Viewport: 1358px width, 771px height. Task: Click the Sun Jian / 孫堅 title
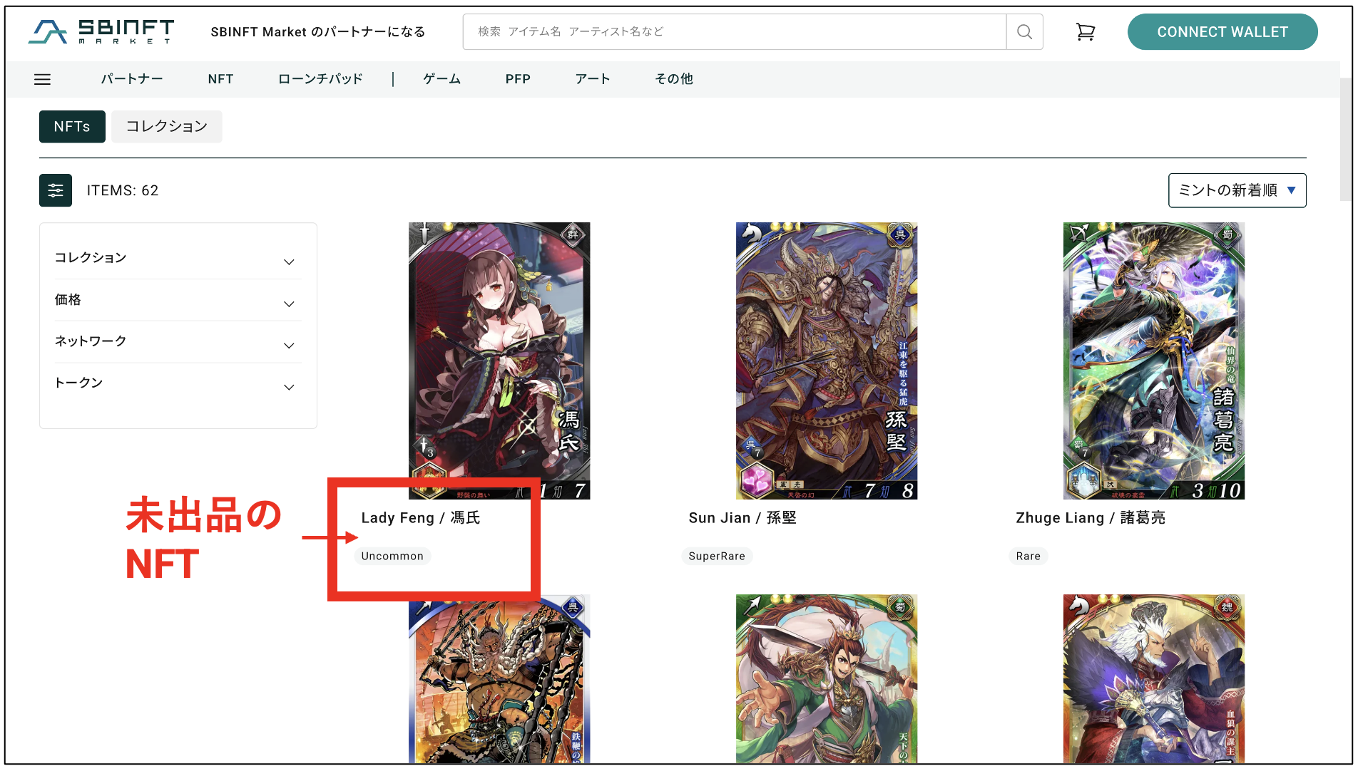point(742,518)
